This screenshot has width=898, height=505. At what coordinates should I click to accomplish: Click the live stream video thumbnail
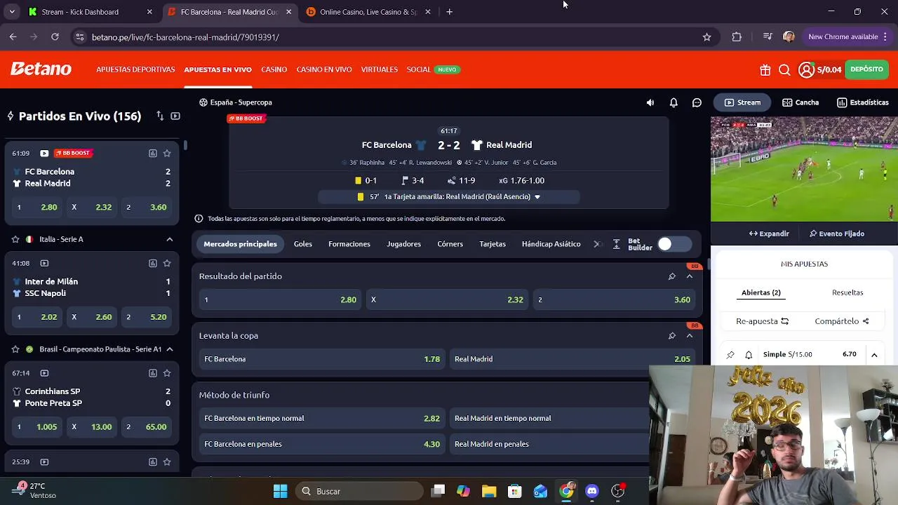point(804,169)
